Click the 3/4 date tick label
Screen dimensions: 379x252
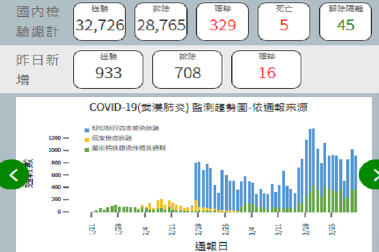pos(252,231)
